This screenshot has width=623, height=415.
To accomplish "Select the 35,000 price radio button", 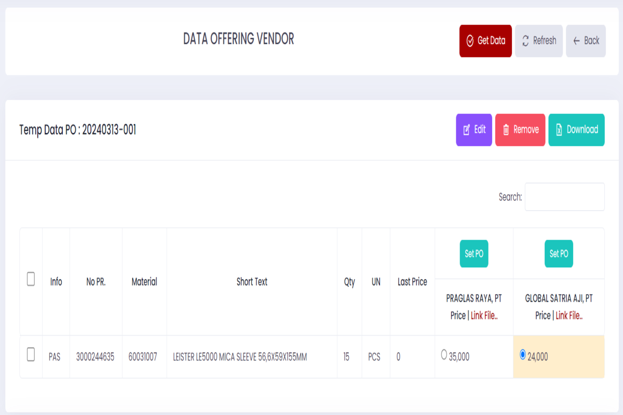I will click(443, 355).
